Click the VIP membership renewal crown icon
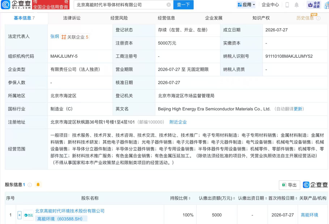329x224 pixels. coord(310,4)
